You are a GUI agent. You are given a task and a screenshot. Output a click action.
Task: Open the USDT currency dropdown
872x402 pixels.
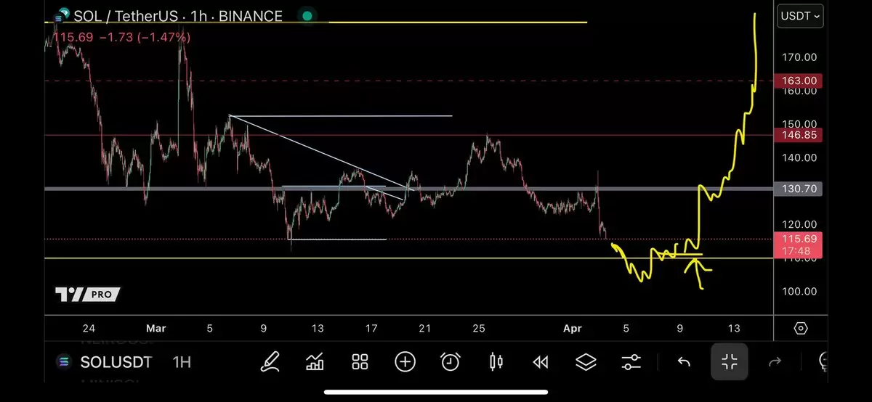click(x=800, y=15)
